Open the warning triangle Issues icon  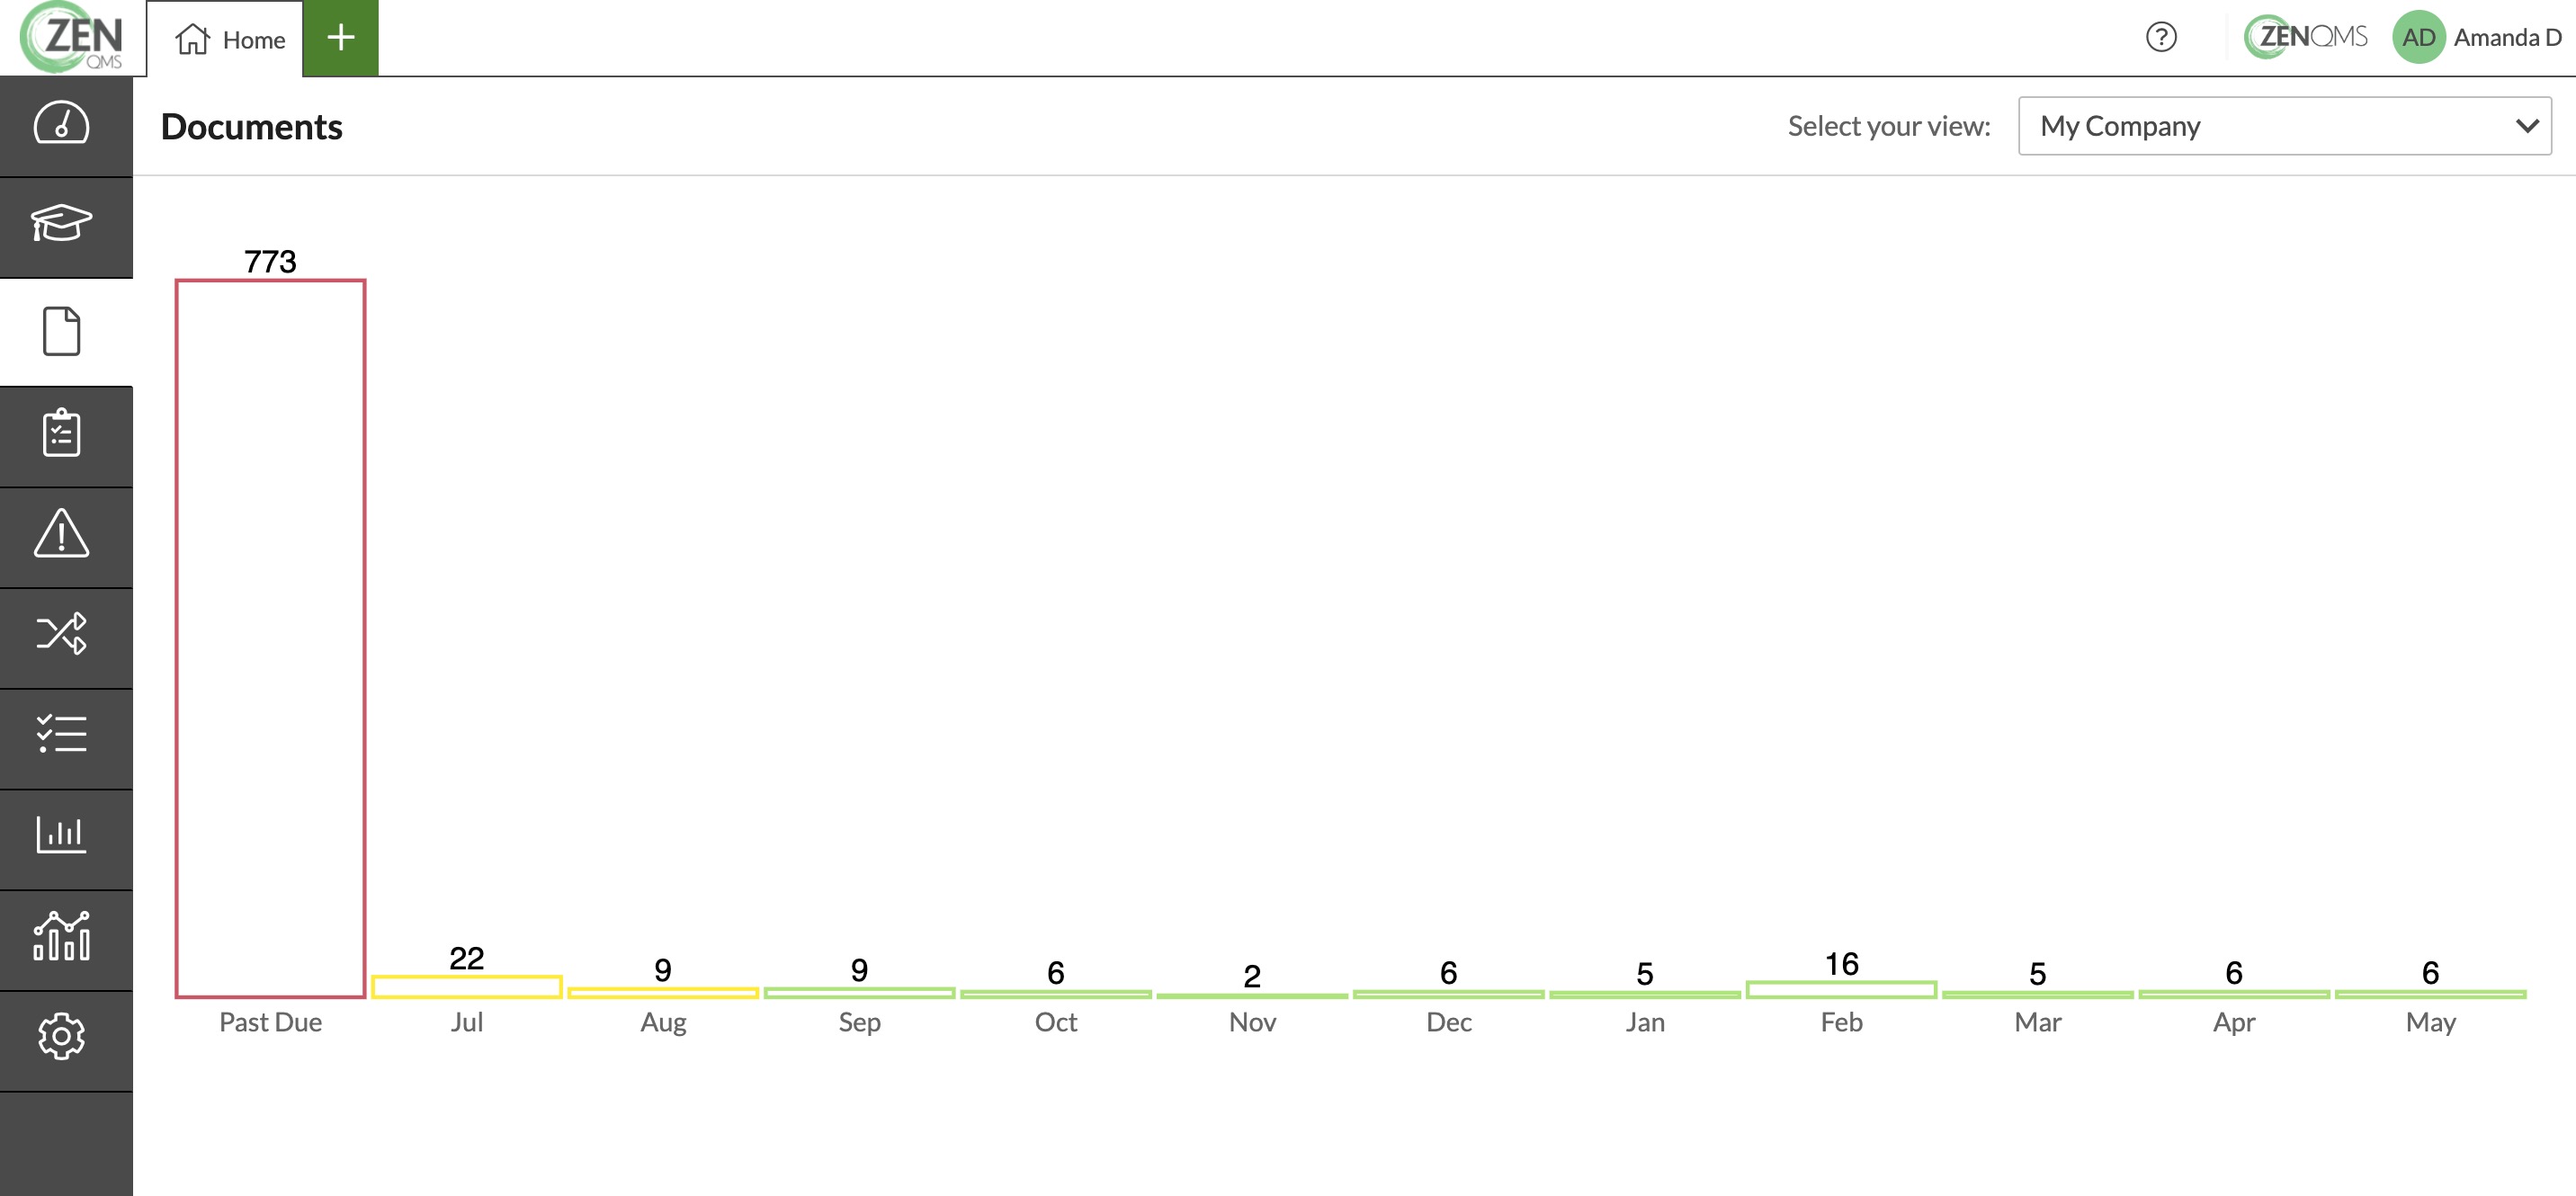pos(62,534)
